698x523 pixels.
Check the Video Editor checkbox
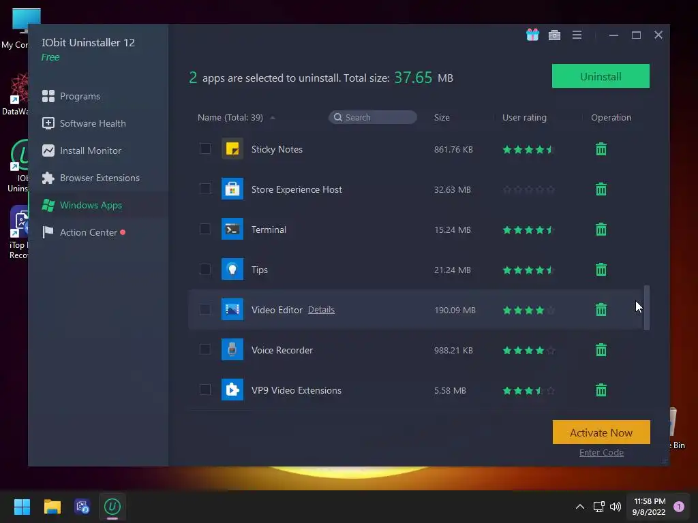coord(204,309)
